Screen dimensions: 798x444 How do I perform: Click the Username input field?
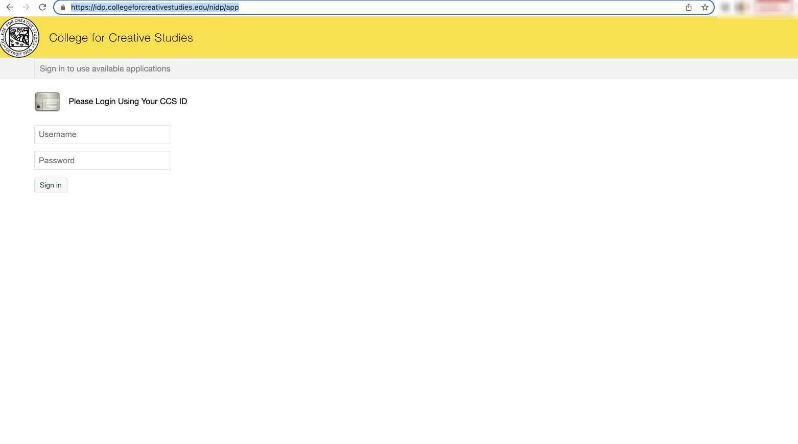102,134
